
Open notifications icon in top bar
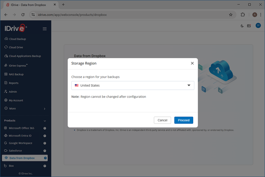coord(249,26)
